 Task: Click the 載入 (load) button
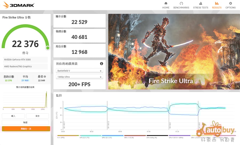[13, 116]
